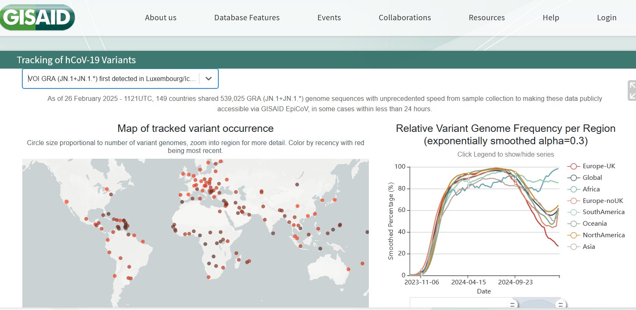Click the VOI GRA variant selector field
Viewport: 636px width, 310px height.
[x=112, y=79]
